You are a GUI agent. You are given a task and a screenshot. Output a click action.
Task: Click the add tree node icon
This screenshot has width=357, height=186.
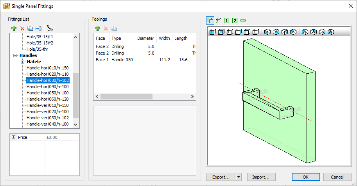click(x=50, y=28)
